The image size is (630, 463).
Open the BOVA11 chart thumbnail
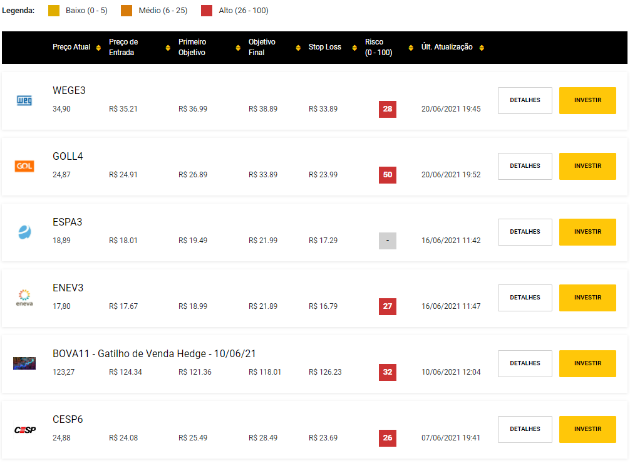click(x=24, y=363)
